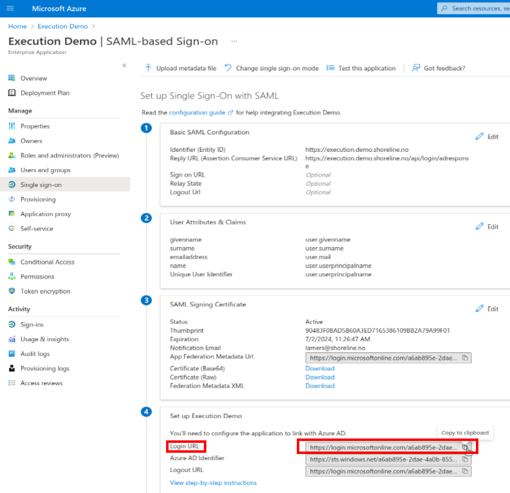
Task: Go to Home breadcrumb
Action: pyautogui.click(x=17, y=27)
